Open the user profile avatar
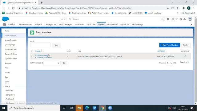 tap(190, 19)
